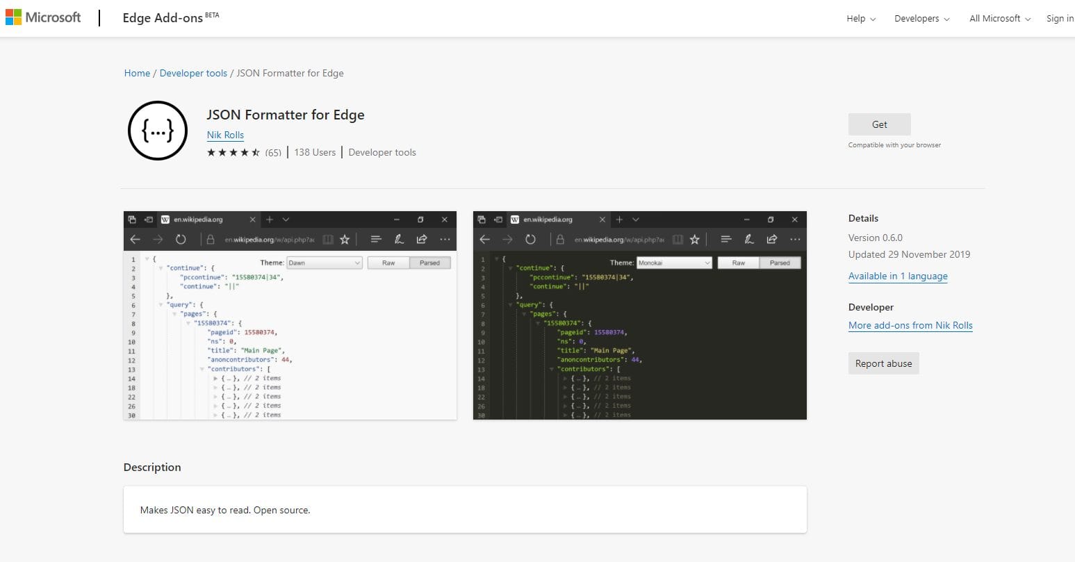Open More add-ons from Nik Rolls

pyautogui.click(x=910, y=325)
